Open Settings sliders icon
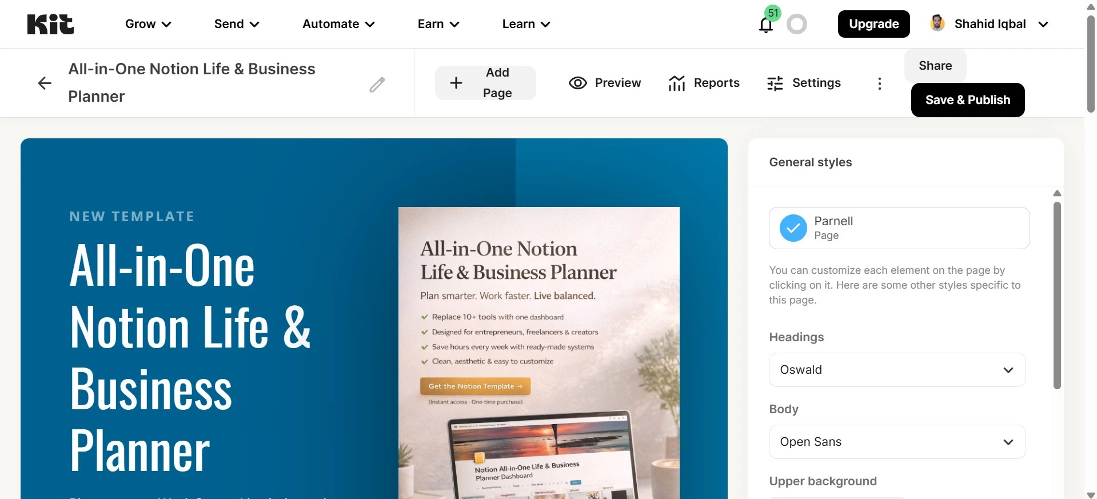 coord(775,83)
